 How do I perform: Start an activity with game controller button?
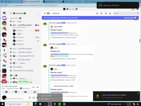coord(25,92)
